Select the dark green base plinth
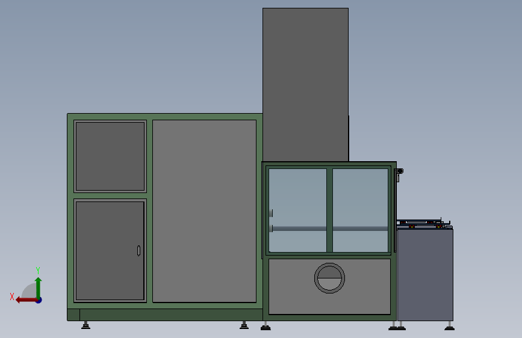Viewport: 522px width, 338px height. tap(165, 315)
